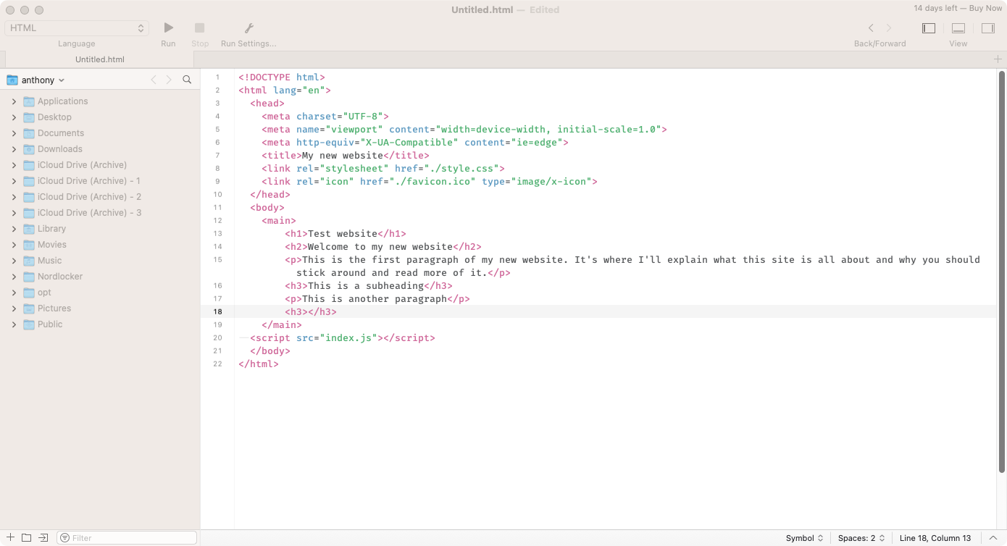Screen dimensions: 1007x546
Task: Focus the Filter input field
Action: tap(127, 538)
